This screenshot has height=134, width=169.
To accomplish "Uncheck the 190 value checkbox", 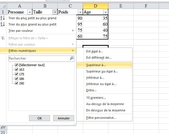I will (x=16, y=83).
